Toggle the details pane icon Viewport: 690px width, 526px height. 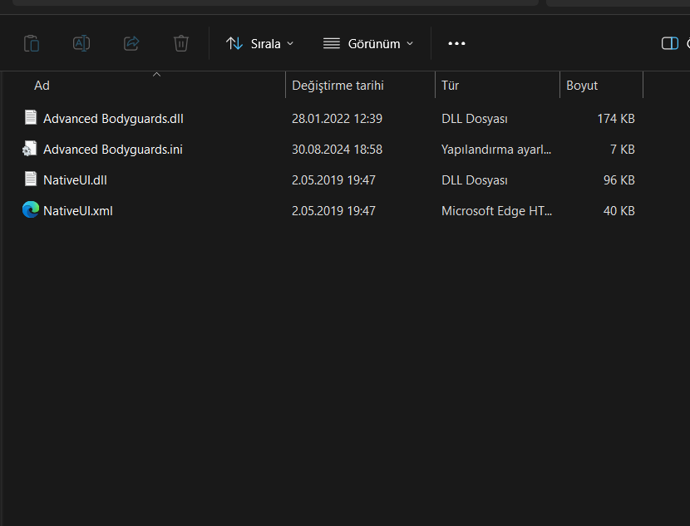(x=669, y=43)
